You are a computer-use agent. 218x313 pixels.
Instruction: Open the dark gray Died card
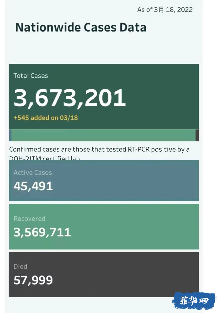[x=104, y=275]
